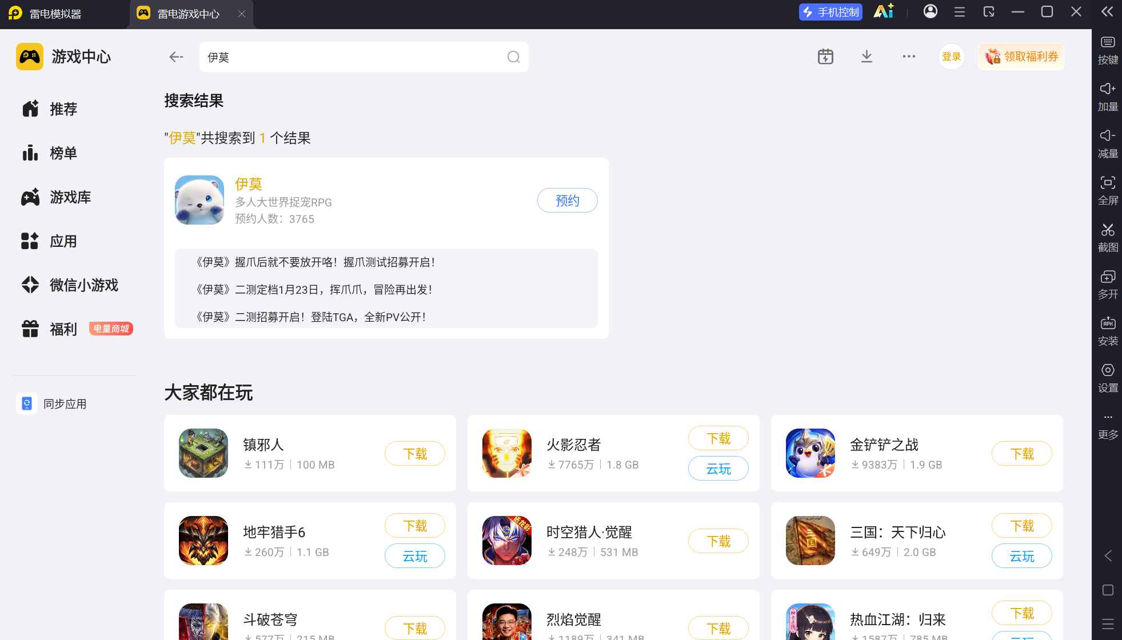Click the 手机控制 phone control button

click(x=830, y=12)
